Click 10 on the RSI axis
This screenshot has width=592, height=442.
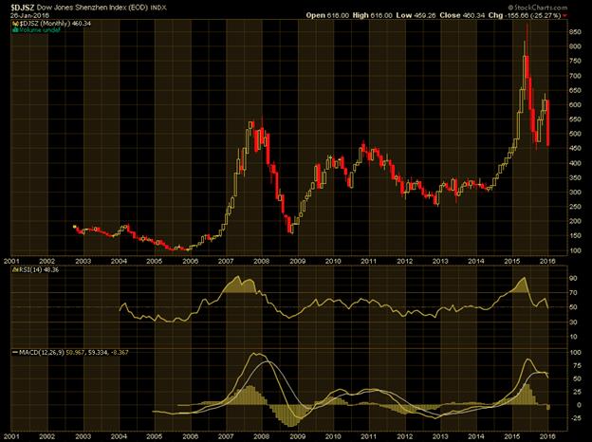(x=573, y=337)
